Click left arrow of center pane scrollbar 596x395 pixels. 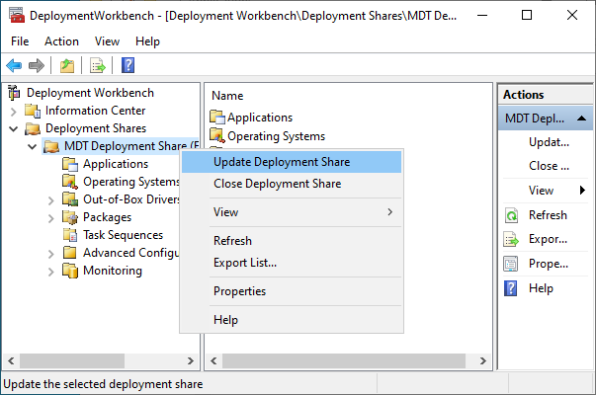[x=213, y=360]
